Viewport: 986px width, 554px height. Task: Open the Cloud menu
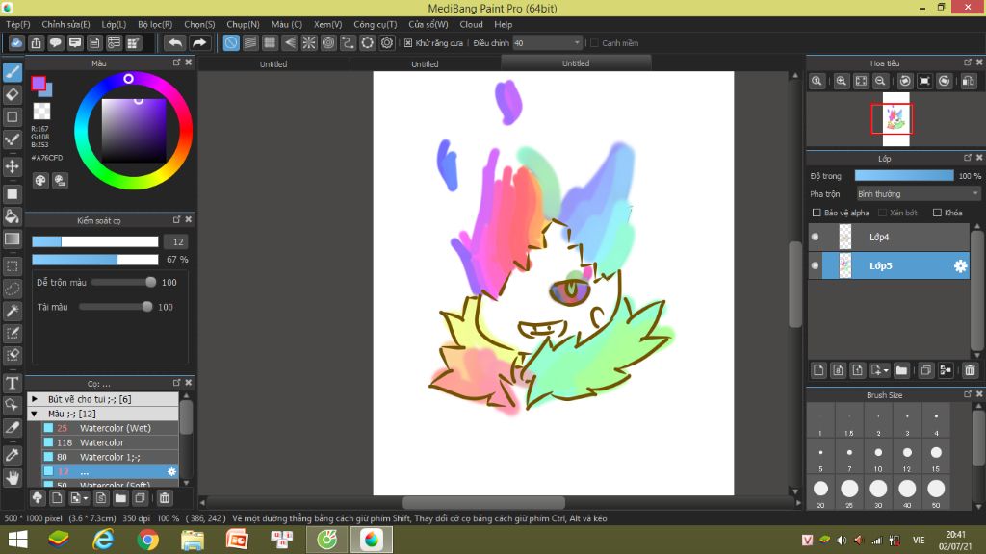coord(471,24)
